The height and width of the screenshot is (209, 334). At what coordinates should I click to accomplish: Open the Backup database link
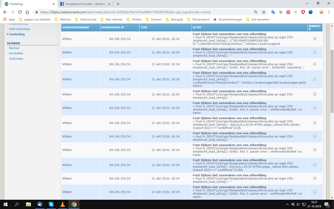tap(14, 48)
